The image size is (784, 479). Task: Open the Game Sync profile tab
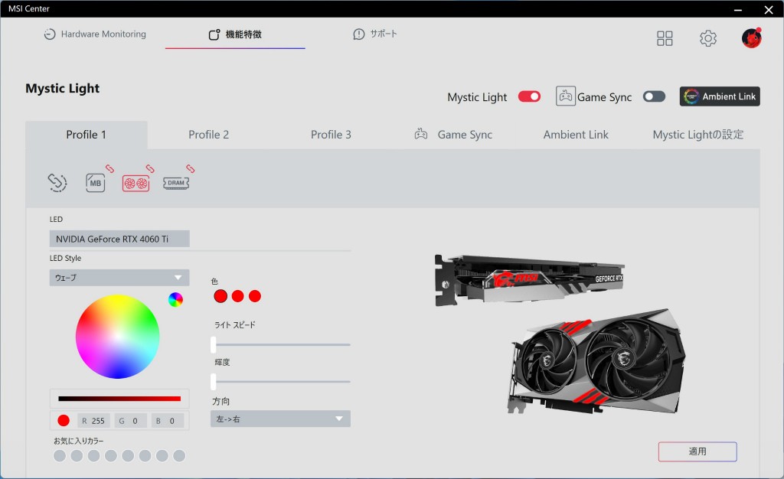pyautogui.click(x=453, y=135)
